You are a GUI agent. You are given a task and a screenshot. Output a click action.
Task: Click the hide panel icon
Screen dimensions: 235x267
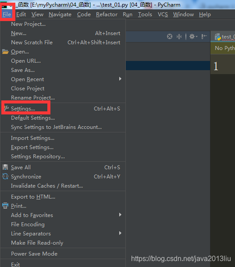point(204,36)
